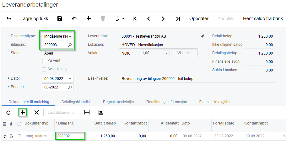
Task: Add a new record with toolbar plus
Action: coord(89,19)
